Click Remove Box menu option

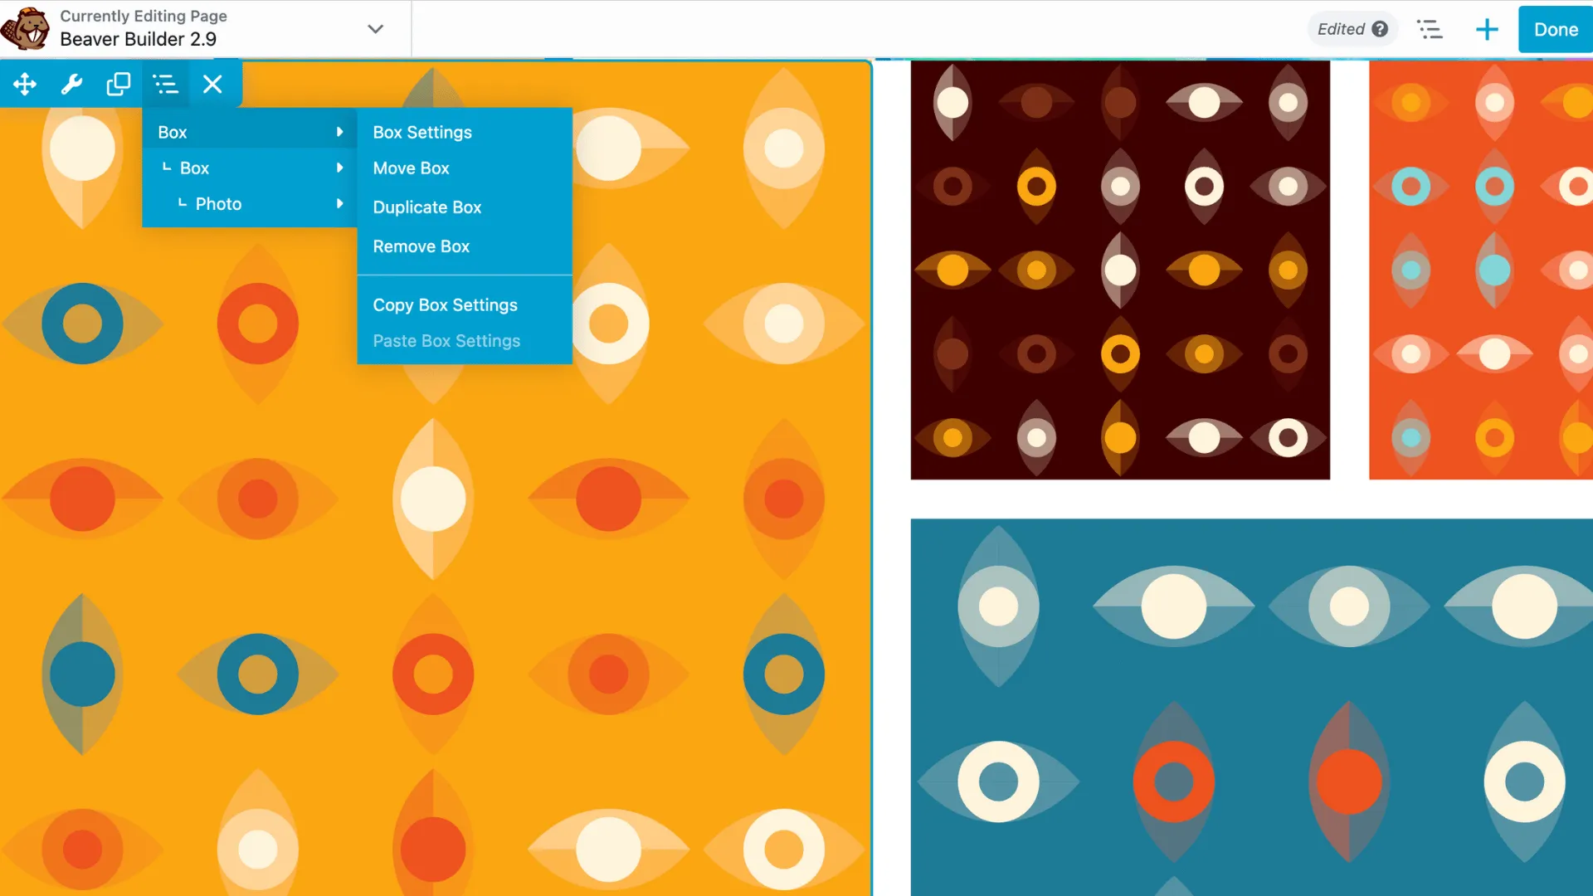tap(421, 246)
